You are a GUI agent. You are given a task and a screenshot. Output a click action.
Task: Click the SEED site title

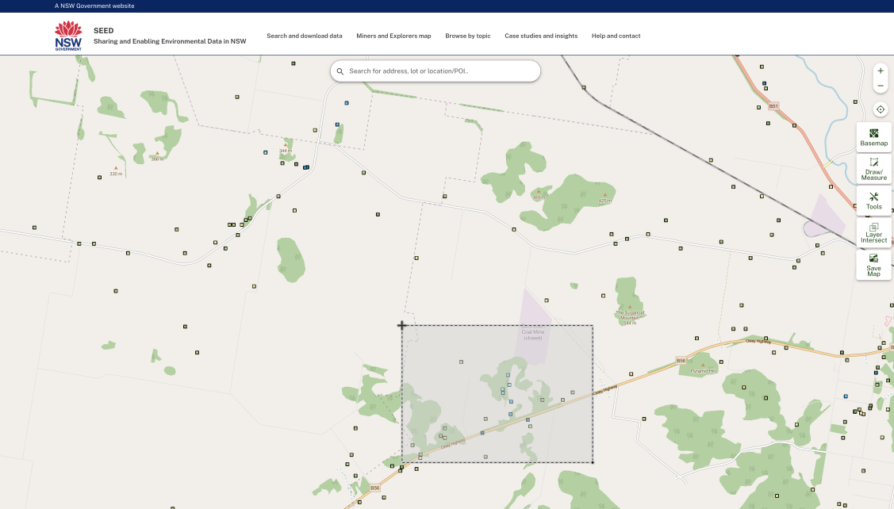click(104, 31)
